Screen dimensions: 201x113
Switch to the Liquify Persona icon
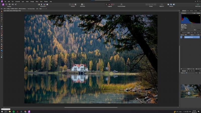coord(6,4)
